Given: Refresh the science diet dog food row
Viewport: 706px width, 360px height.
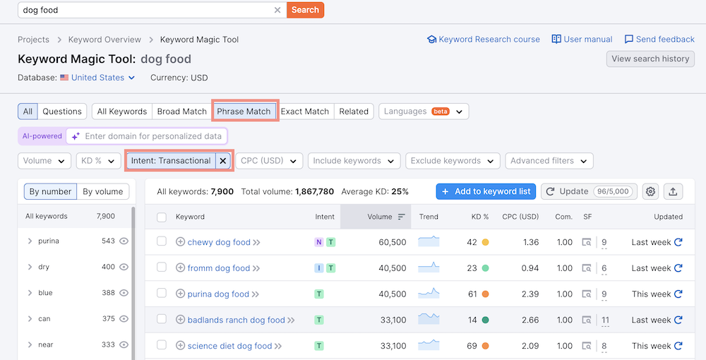Looking at the screenshot, I should (x=678, y=346).
